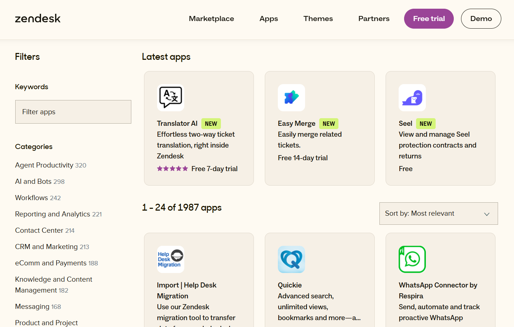
Task: Open the Help Desk Migration app icon
Action: pos(170,260)
